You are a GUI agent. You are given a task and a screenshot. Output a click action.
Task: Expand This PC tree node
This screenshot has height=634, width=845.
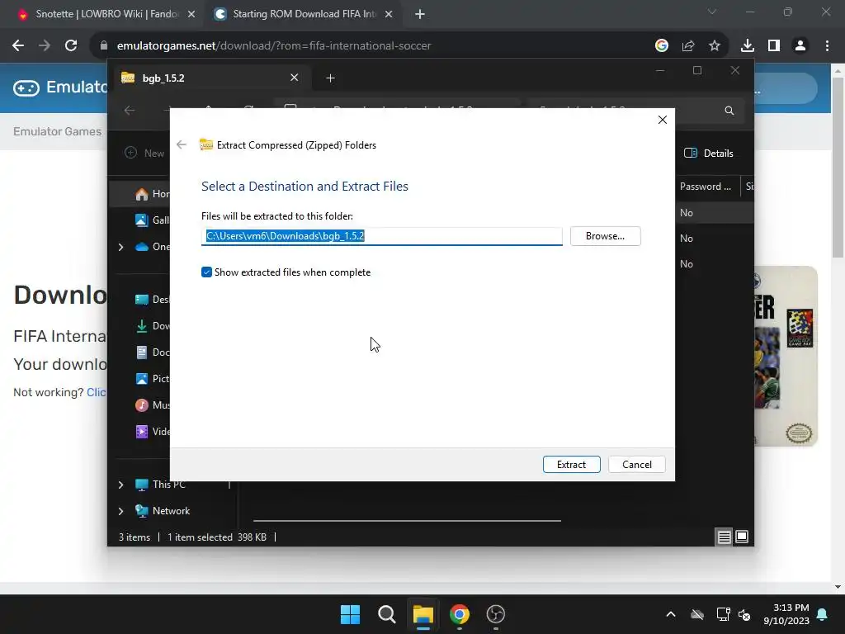120,485
